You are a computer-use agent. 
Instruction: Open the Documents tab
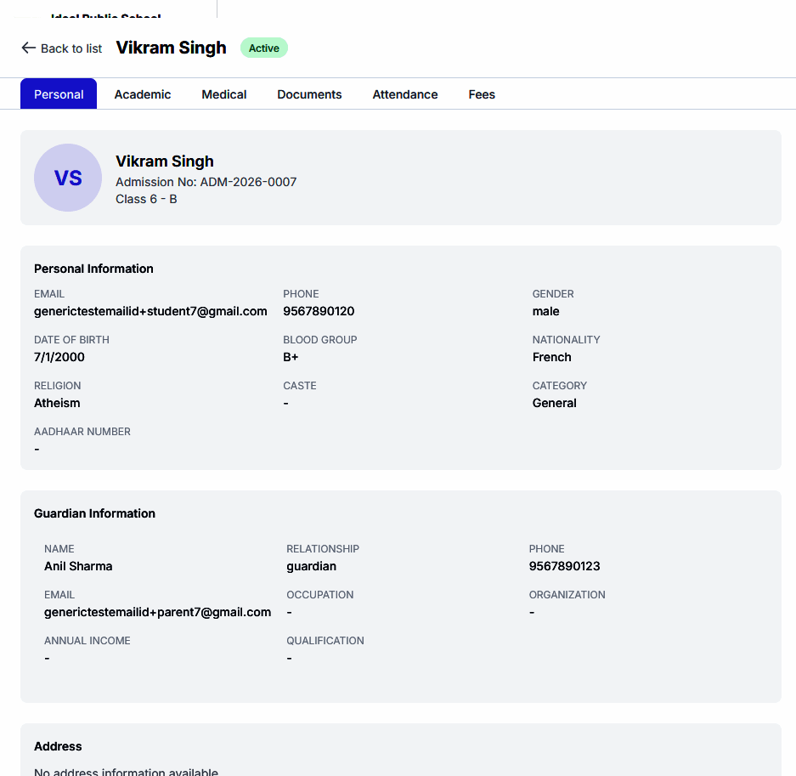[x=309, y=94]
